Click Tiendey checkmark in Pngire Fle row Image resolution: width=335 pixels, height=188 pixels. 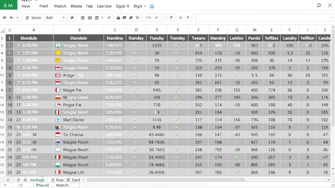(177, 105)
